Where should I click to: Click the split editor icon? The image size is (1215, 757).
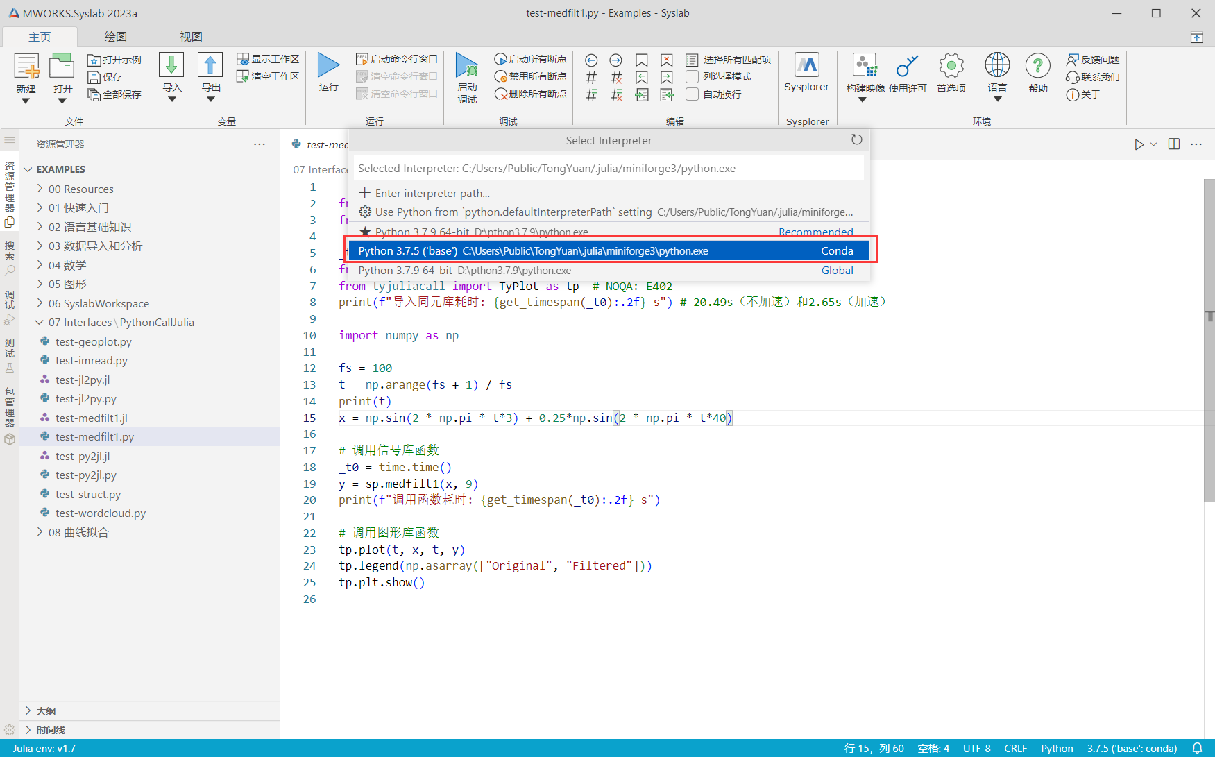point(1174,144)
